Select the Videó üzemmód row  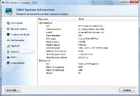pyautogui.click(x=88, y=48)
